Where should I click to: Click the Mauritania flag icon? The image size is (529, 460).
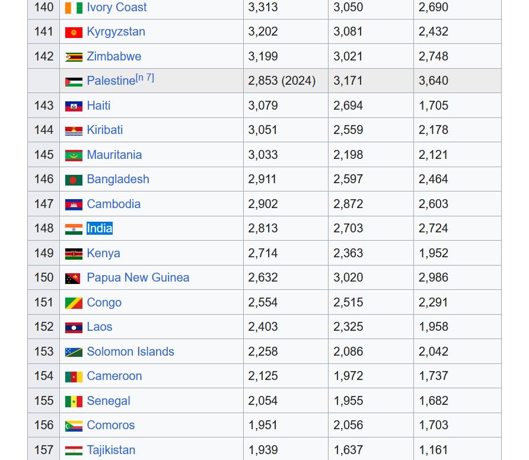tap(74, 156)
